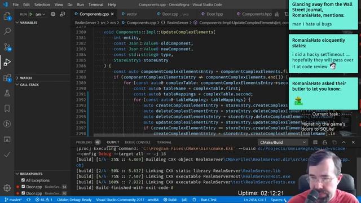The image size is (361, 203).
Task: Open the Extensions view icon
Action: (x=7, y=78)
